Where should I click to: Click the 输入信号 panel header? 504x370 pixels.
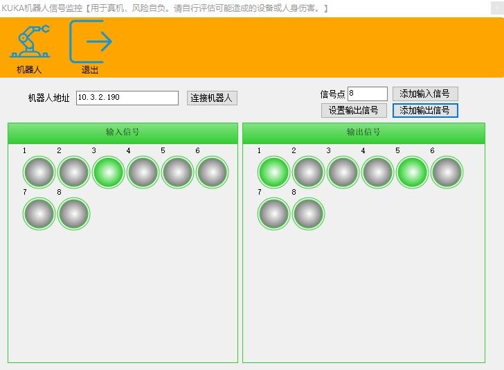click(x=123, y=133)
